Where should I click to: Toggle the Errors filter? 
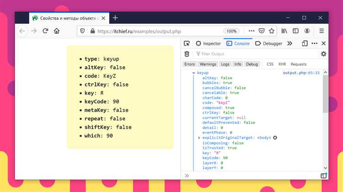pyautogui.click(x=189, y=64)
